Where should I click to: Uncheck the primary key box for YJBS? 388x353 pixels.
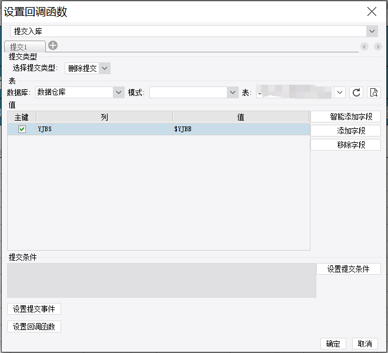click(22, 129)
